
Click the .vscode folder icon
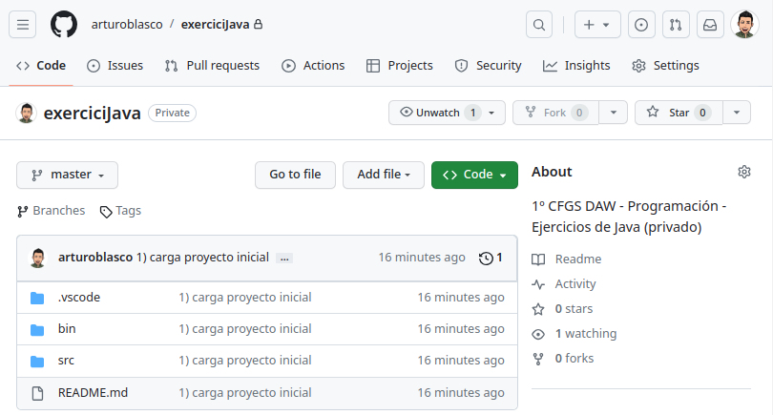coord(37,298)
